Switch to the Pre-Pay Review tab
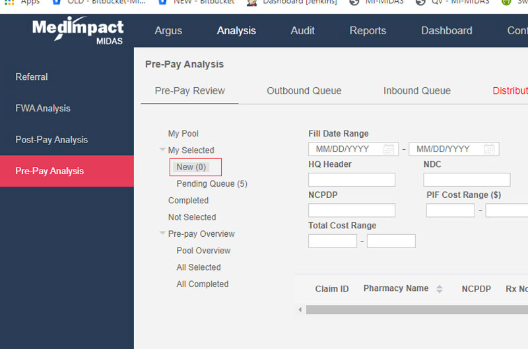The width and height of the screenshot is (528, 349). tap(190, 91)
